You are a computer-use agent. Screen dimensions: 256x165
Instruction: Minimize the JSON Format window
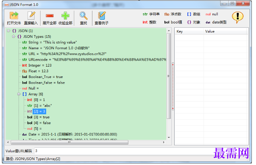pos(225,3)
